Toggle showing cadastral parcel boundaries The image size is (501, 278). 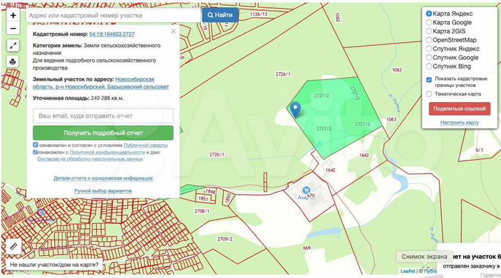429,80
